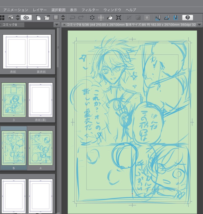
Task: Toggle Snap to Grid
Action: click(x=176, y=18)
